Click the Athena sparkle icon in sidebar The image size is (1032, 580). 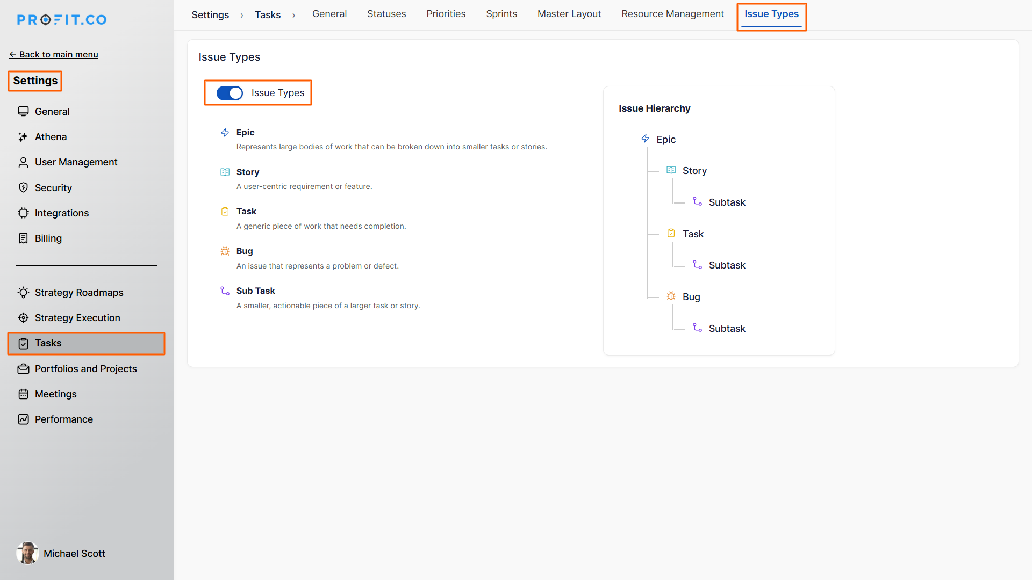coord(23,137)
